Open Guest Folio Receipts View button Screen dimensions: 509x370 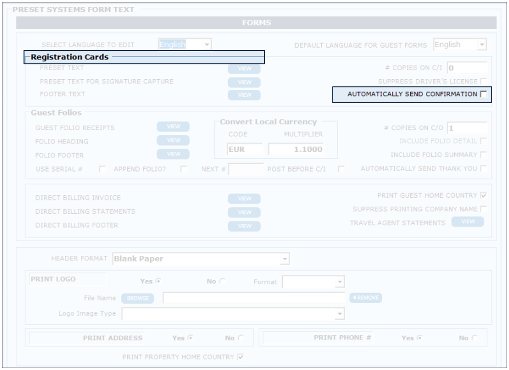(x=173, y=127)
